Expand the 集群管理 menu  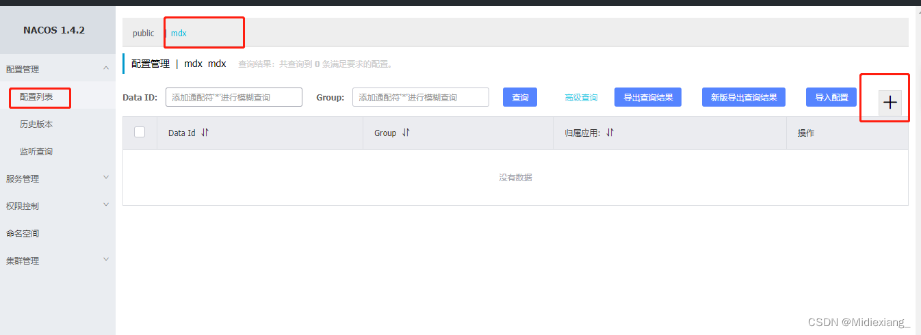point(57,260)
